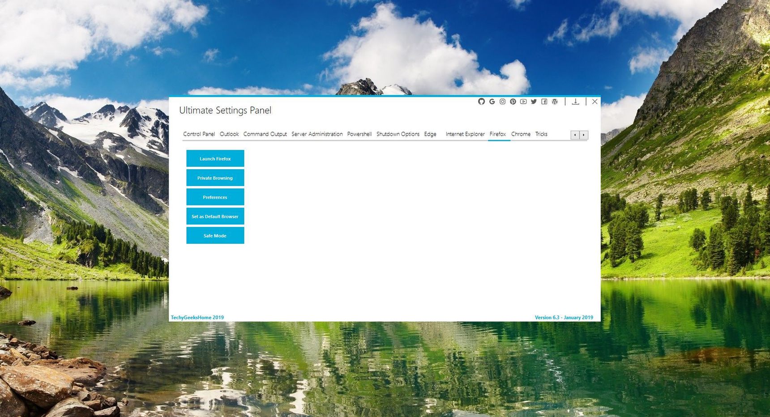Viewport: 770px width, 417px height.
Task: Open the Instagram icon link
Action: coord(502,102)
